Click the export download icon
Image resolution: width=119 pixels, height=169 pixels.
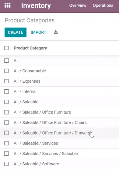(x=56, y=32)
